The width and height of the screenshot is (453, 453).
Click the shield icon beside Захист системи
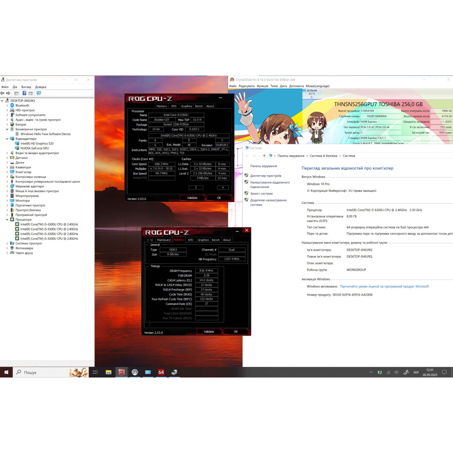(x=246, y=193)
